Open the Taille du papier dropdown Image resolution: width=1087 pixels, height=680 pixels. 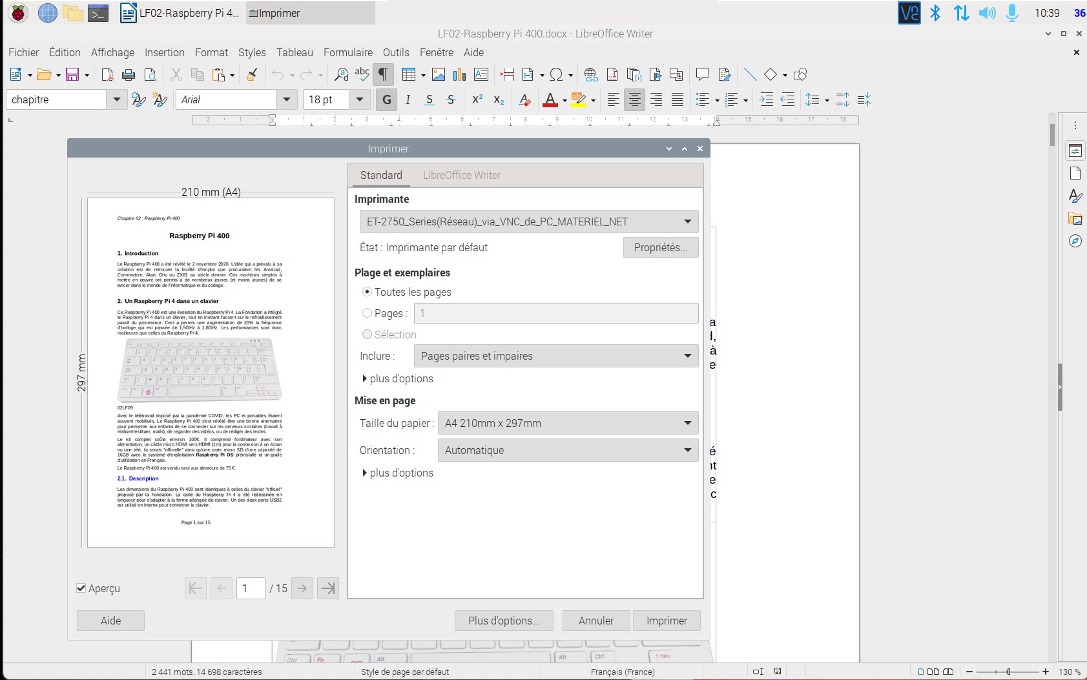[568, 423]
